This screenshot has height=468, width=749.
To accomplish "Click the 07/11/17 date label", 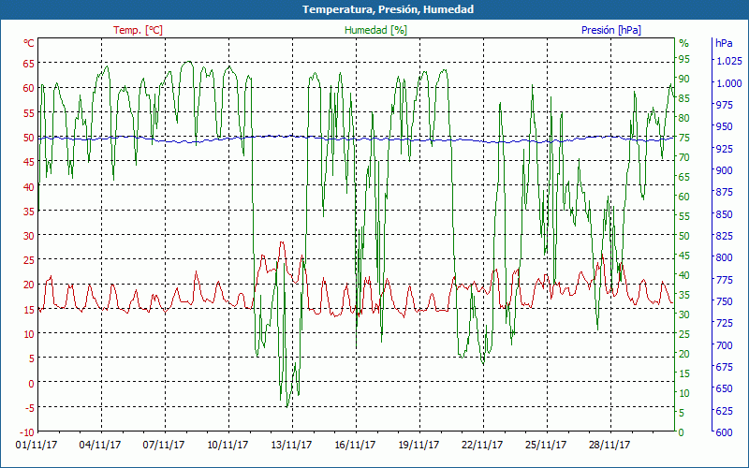I will pyautogui.click(x=163, y=446).
